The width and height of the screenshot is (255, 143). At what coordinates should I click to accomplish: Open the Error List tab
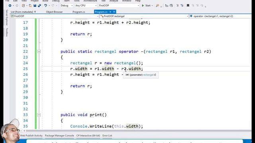(x=107, y=135)
